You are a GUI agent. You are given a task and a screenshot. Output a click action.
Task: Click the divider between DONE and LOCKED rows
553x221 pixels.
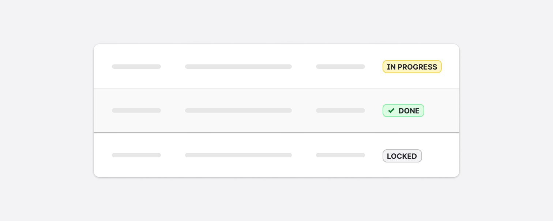pos(276,133)
